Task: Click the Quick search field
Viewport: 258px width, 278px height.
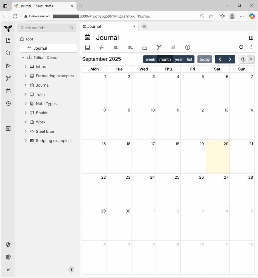Action: tap(43, 28)
